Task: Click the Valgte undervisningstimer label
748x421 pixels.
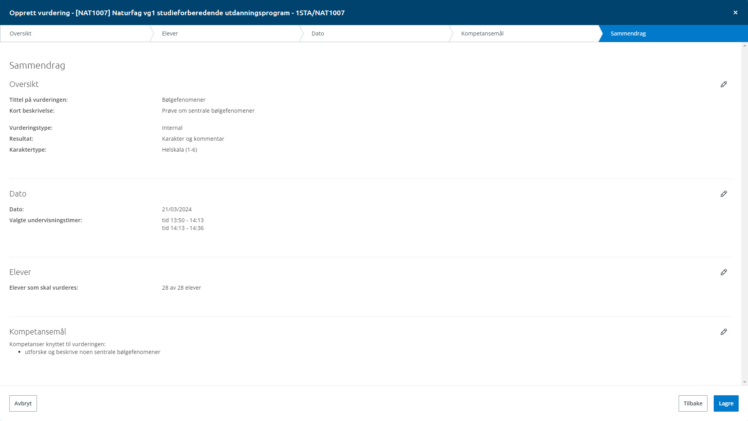Action: (x=46, y=220)
